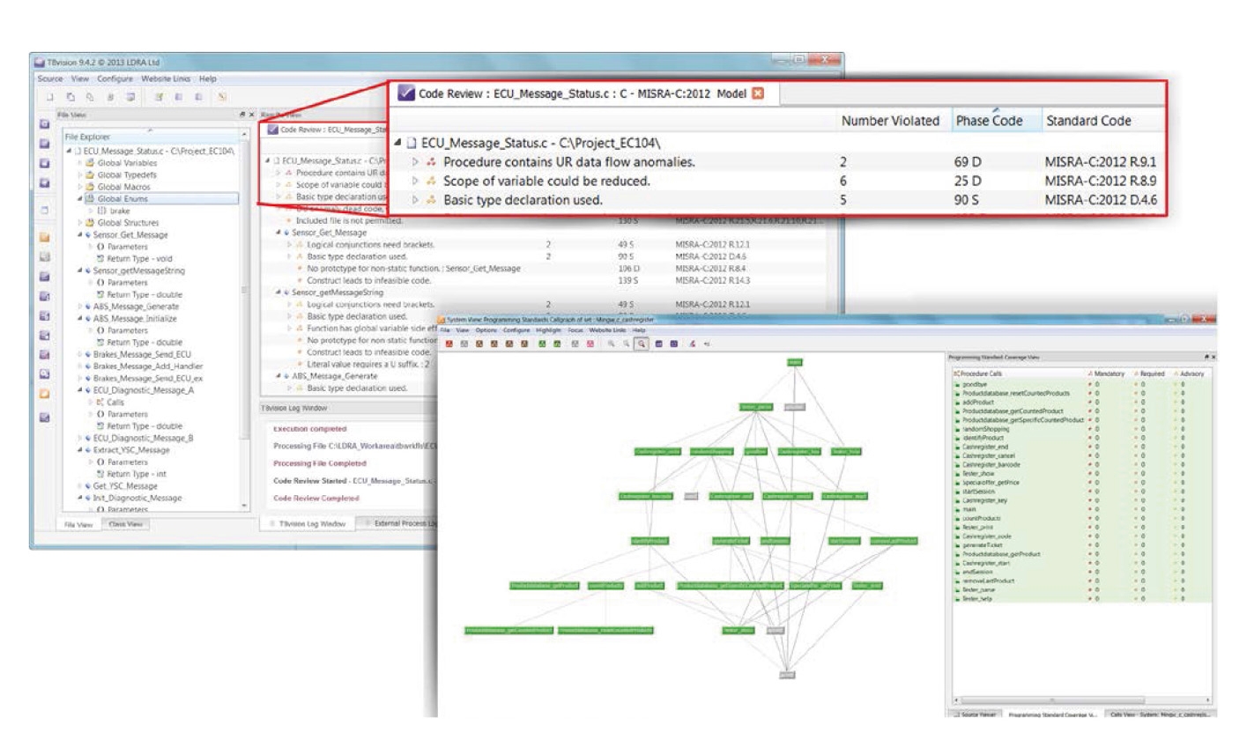Image resolution: width=1247 pixels, height=755 pixels.
Task: Collapse the ECU_Message_Status.c node in File Explorer
Action: (69, 151)
